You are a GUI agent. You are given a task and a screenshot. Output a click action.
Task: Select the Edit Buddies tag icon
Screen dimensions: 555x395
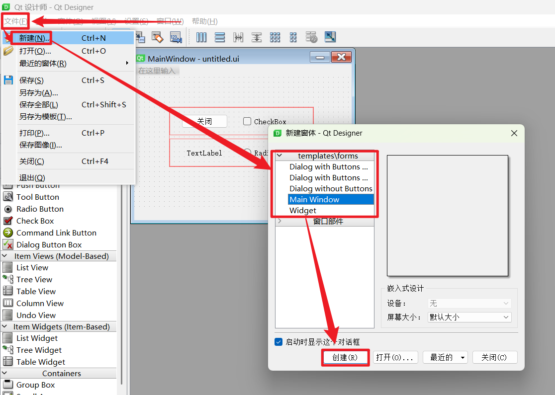pyautogui.click(x=158, y=37)
